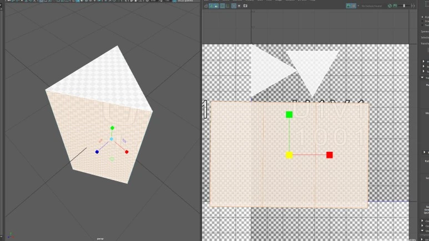Select the third selection mode radio button
The height and width of the screenshot is (241, 429).
[422, 25]
